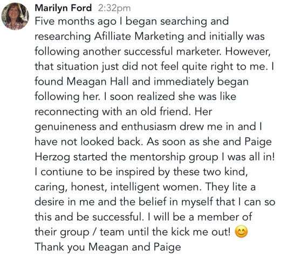Click the opening words 'Five months ago'

click(x=76, y=22)
